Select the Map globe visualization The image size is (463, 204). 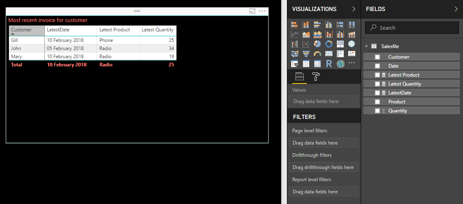pyautogui.click(x=351, y=44)
